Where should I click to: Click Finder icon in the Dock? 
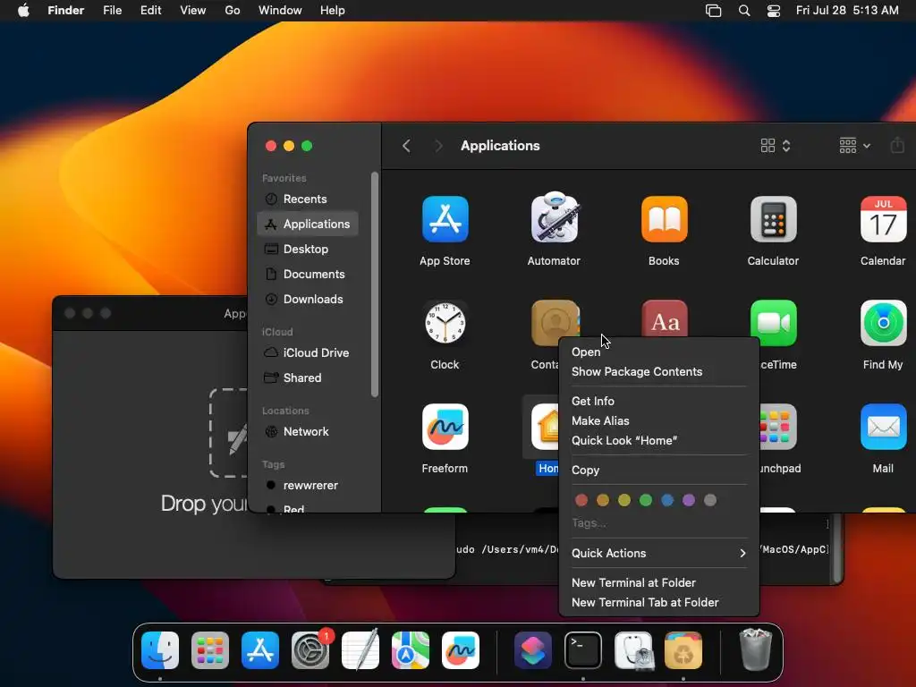tap(160, 649)
